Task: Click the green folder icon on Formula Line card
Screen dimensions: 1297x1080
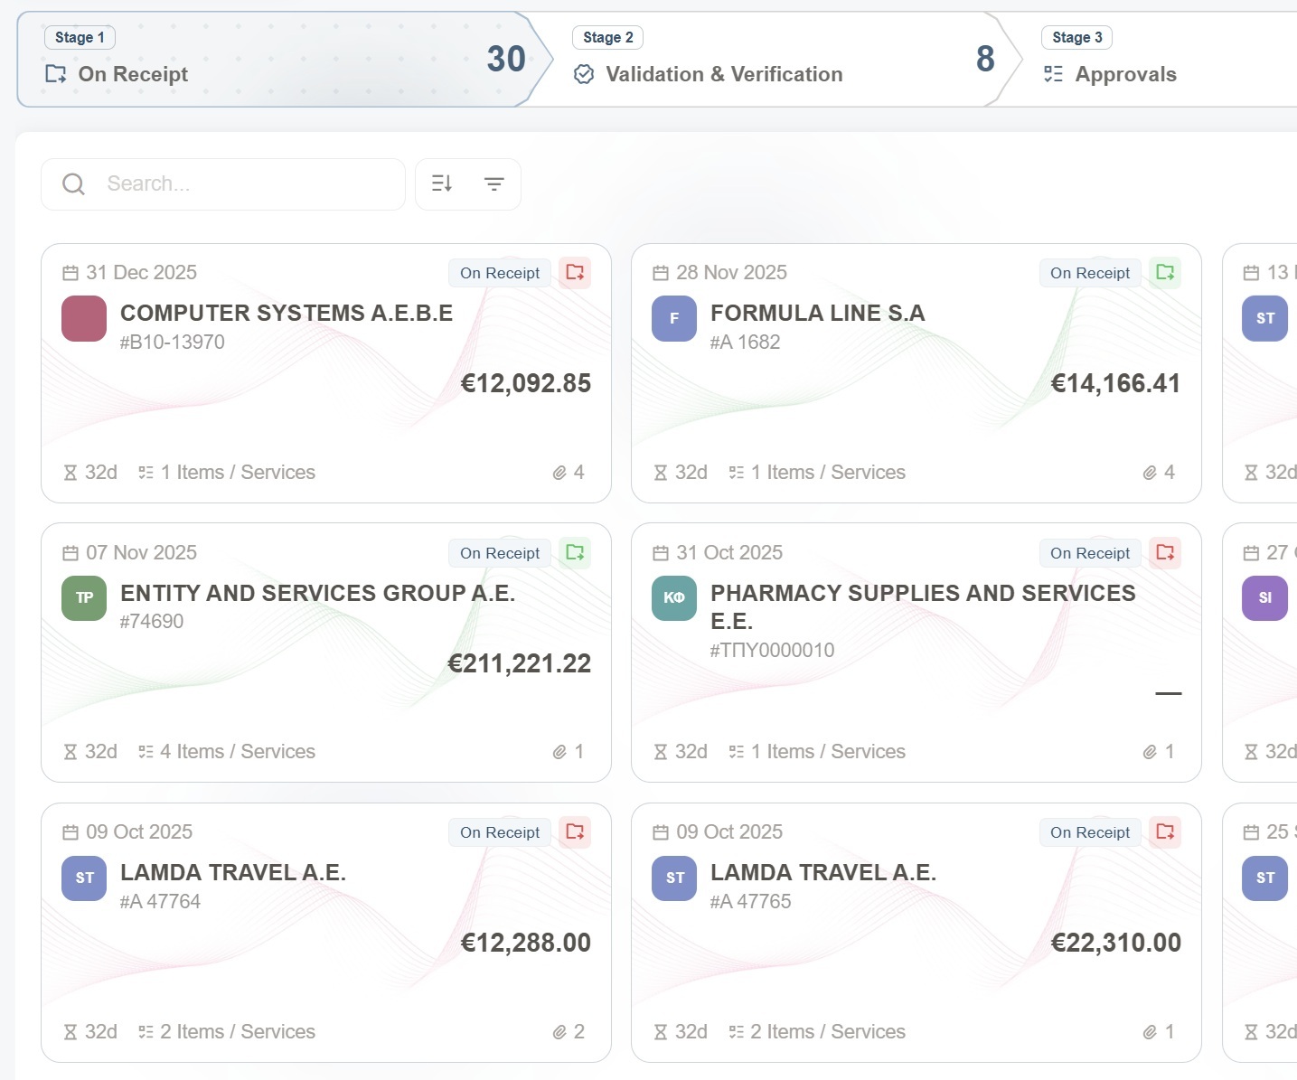Action: tap(1165, 272)
